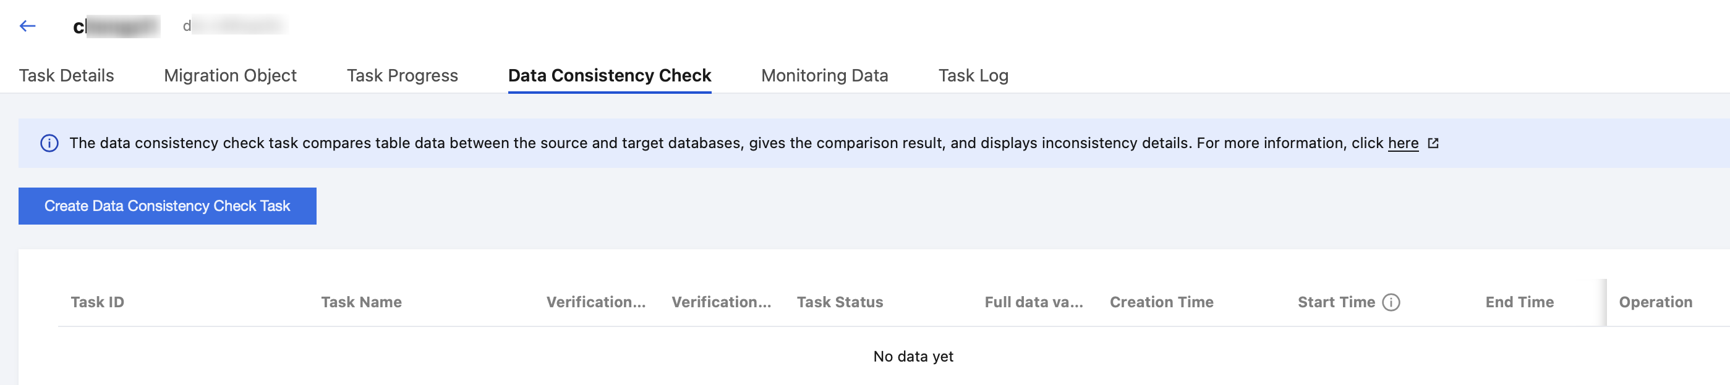Click the back arrow icon

(x=28, y=26)
